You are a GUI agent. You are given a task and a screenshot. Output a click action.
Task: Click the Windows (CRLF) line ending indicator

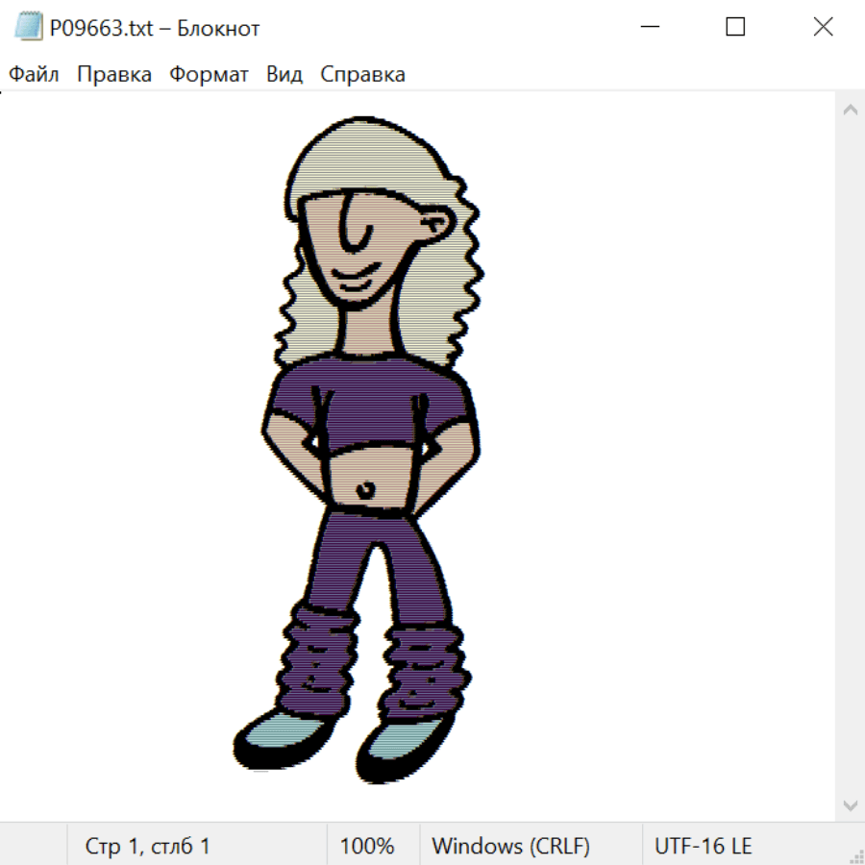tap(510, 846)
